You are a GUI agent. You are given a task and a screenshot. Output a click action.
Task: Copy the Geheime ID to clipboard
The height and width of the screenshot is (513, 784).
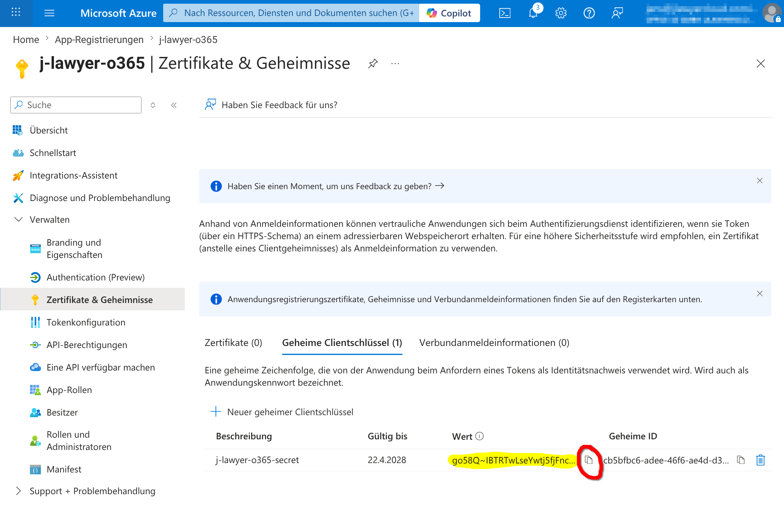click(x=741, y=460)
